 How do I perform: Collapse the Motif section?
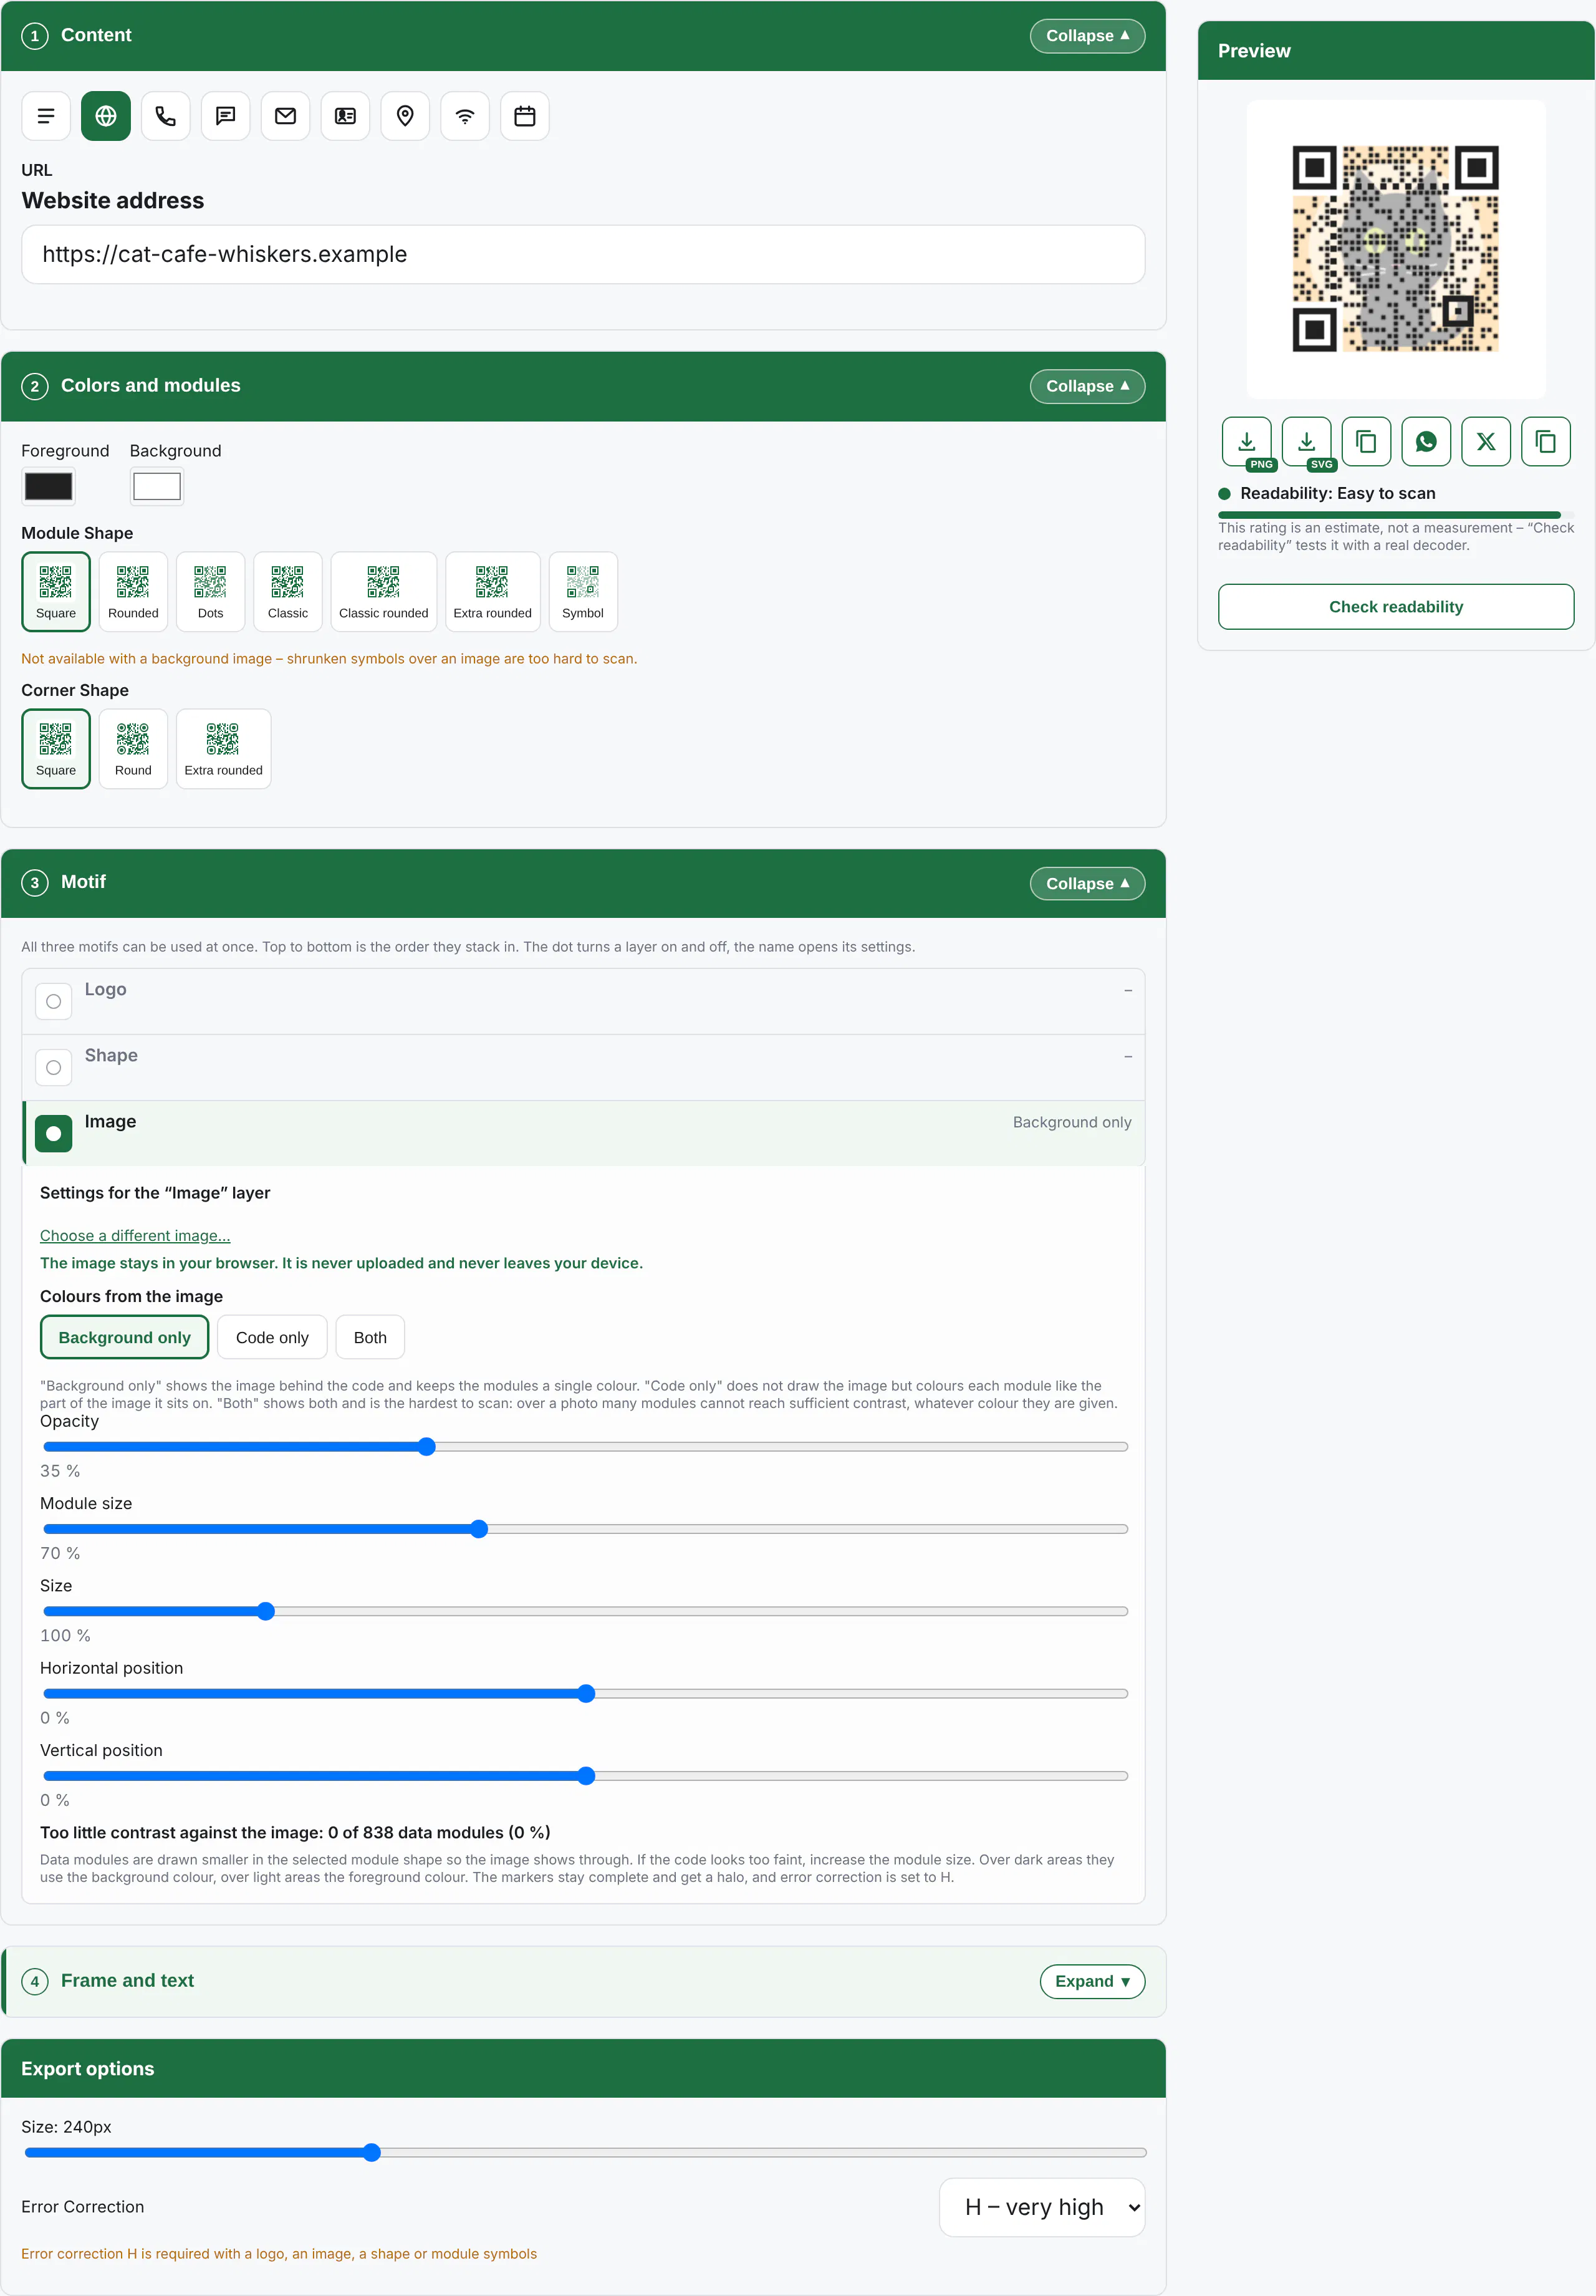1088,884
